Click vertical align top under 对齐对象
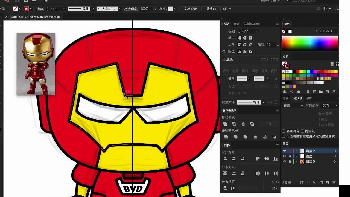The width and height of the screenshot is (350, 197). click(x=258, y=159)
